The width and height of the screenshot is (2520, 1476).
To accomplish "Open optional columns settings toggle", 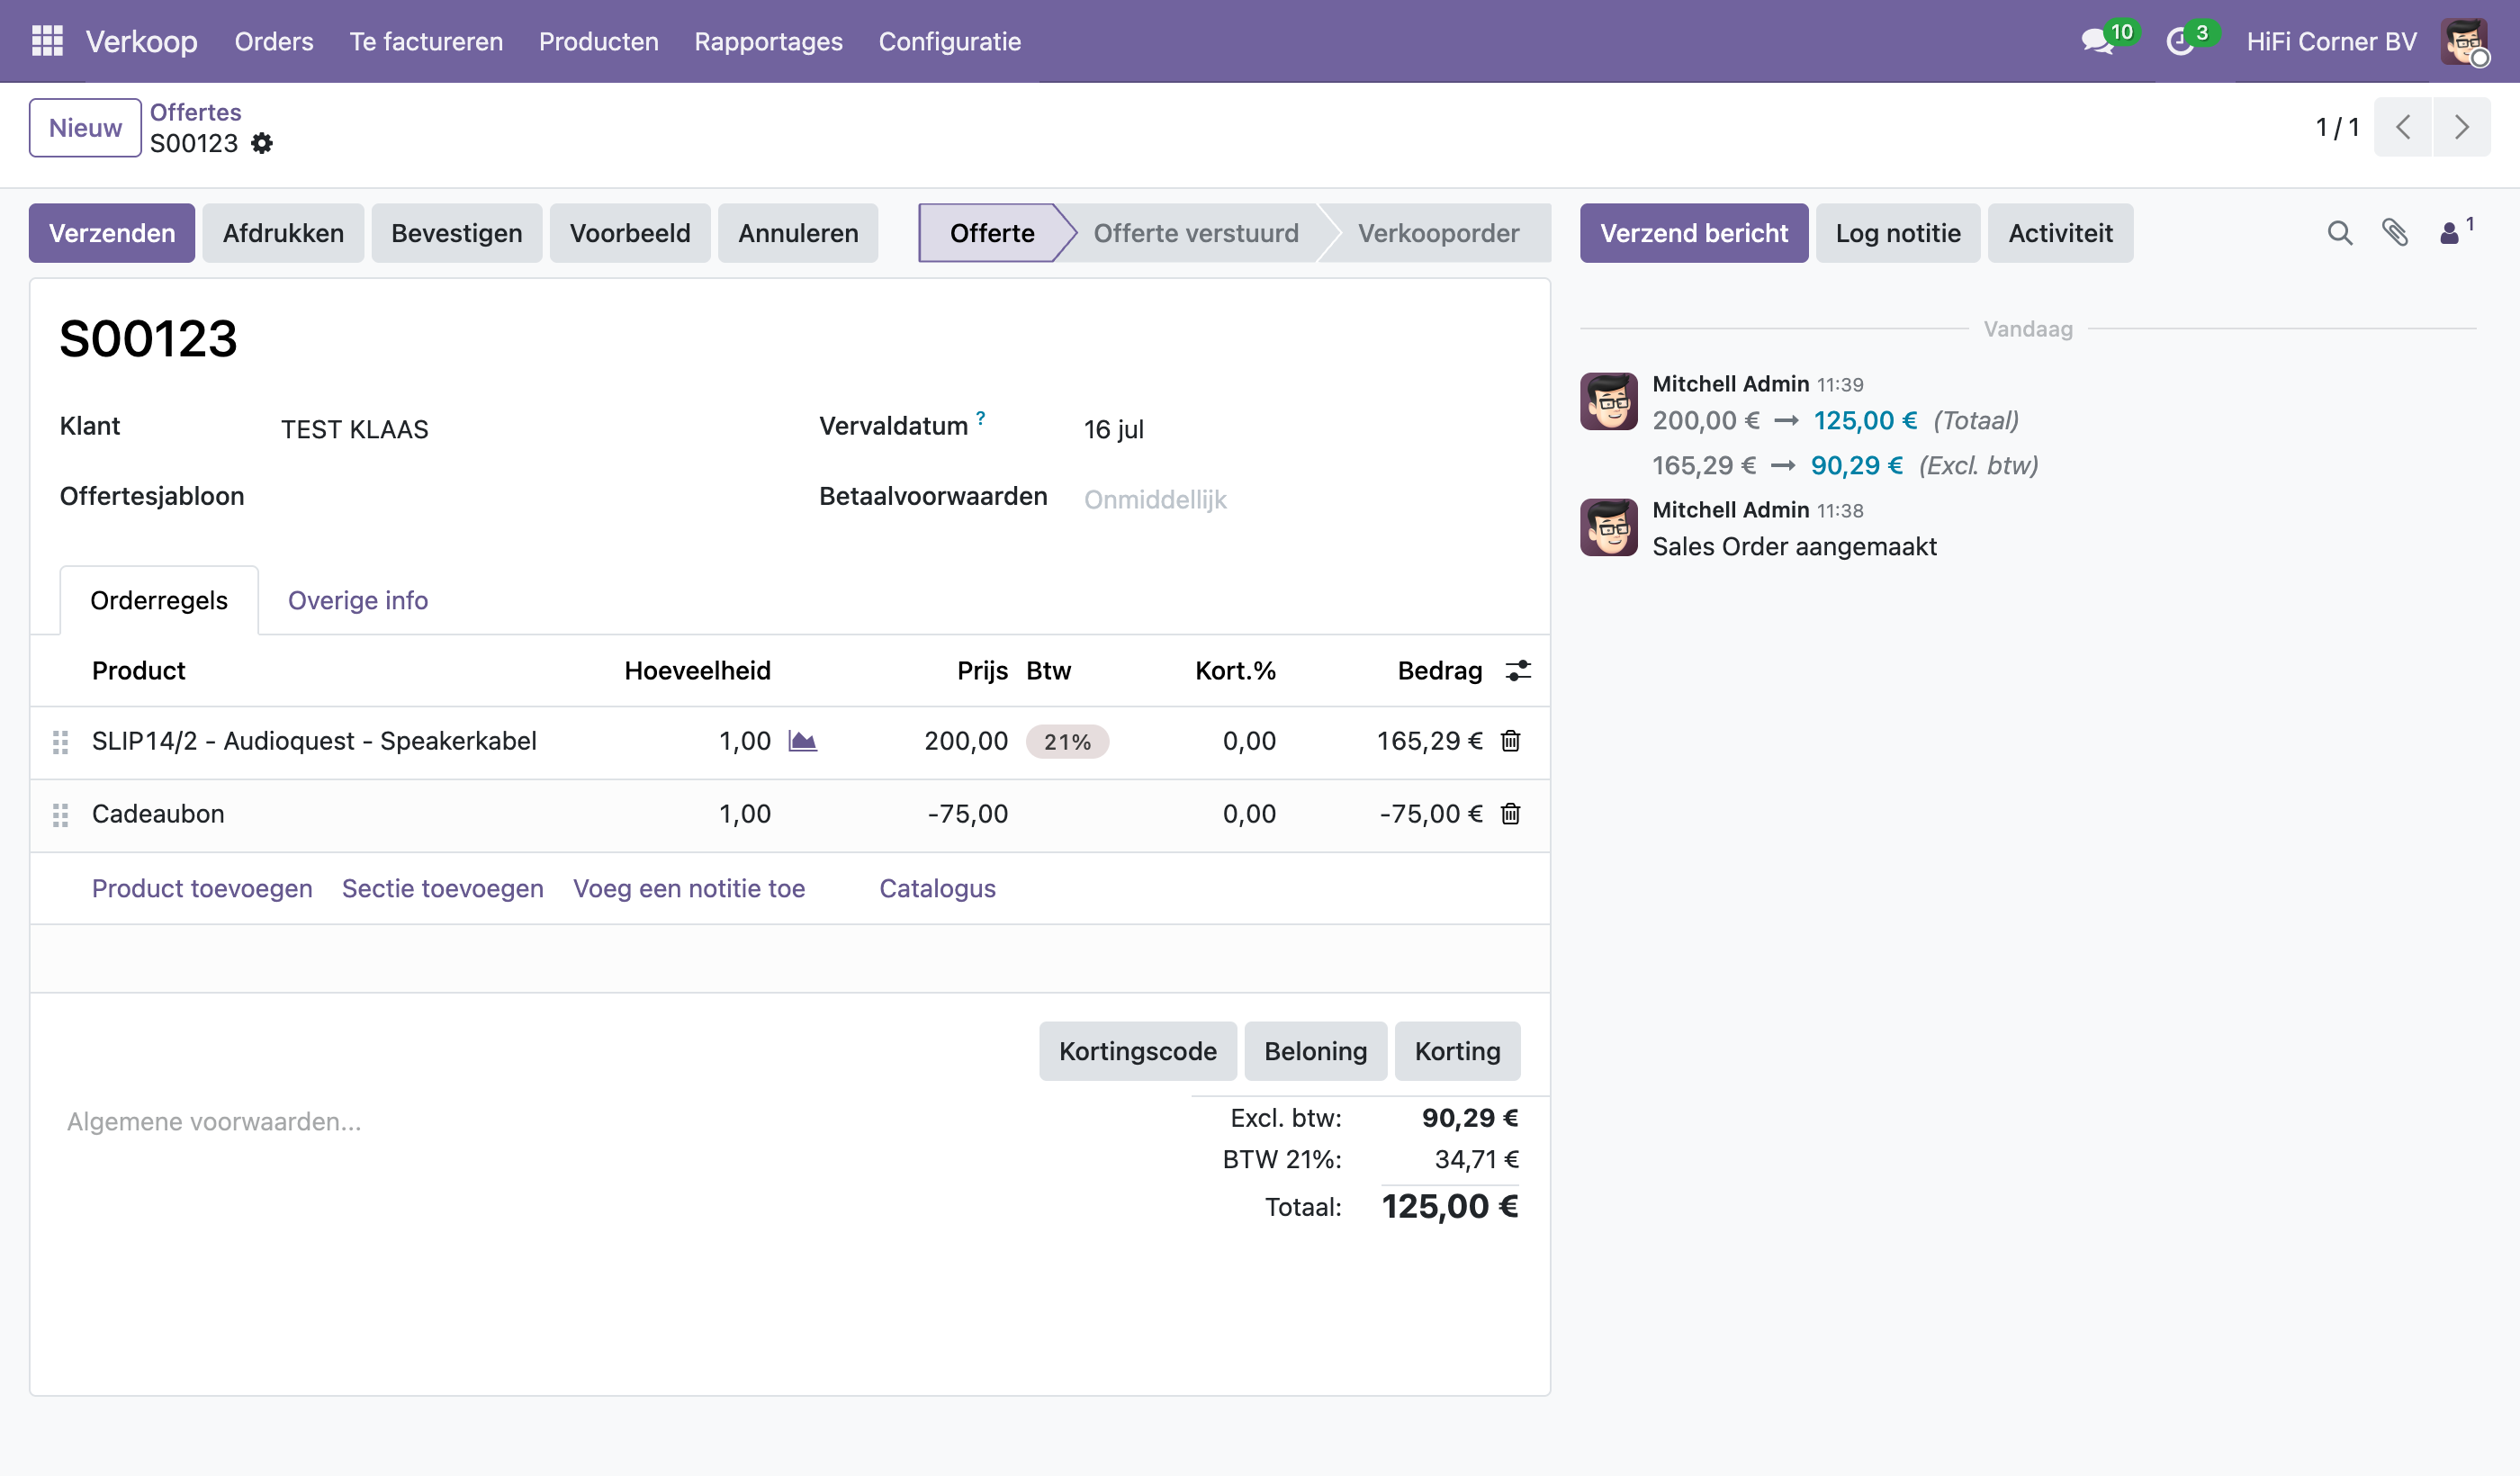I will 1518,670.
